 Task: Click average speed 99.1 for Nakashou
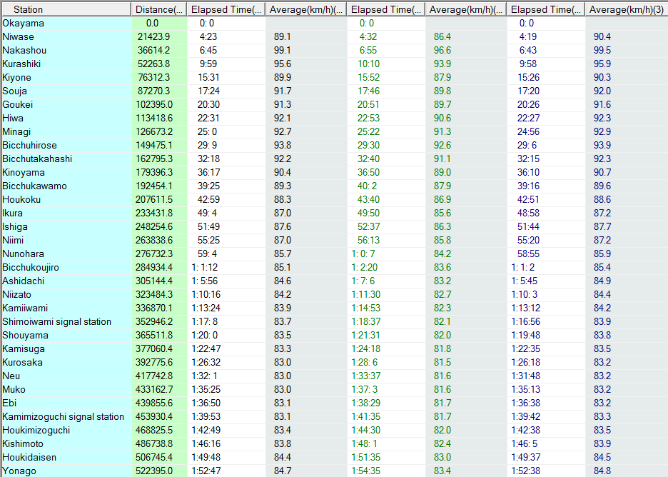pos(283,50)
